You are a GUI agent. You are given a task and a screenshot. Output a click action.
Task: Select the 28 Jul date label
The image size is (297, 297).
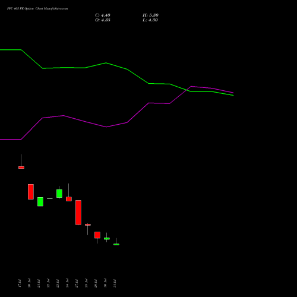(86, 283)
